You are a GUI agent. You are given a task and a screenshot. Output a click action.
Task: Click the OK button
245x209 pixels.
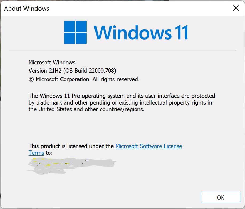pyautogui.click(x=220, y=198)
